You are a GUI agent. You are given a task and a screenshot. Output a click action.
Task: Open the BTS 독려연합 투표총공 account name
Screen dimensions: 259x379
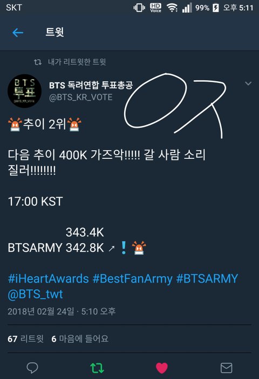(x=91, y=85)
